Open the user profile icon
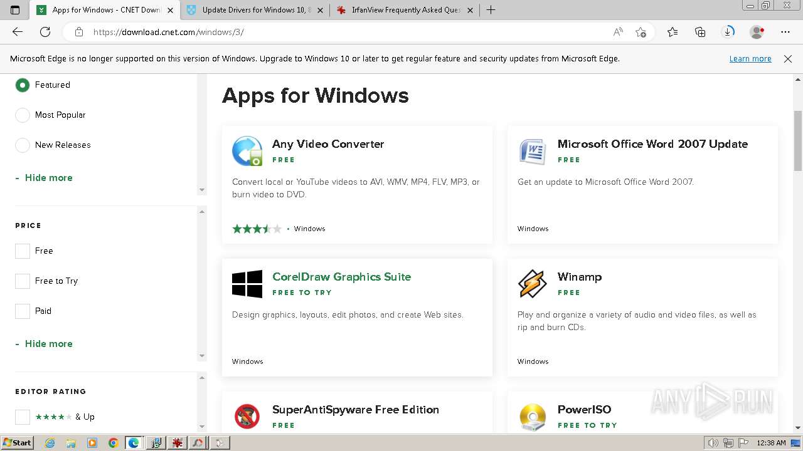 757,32
